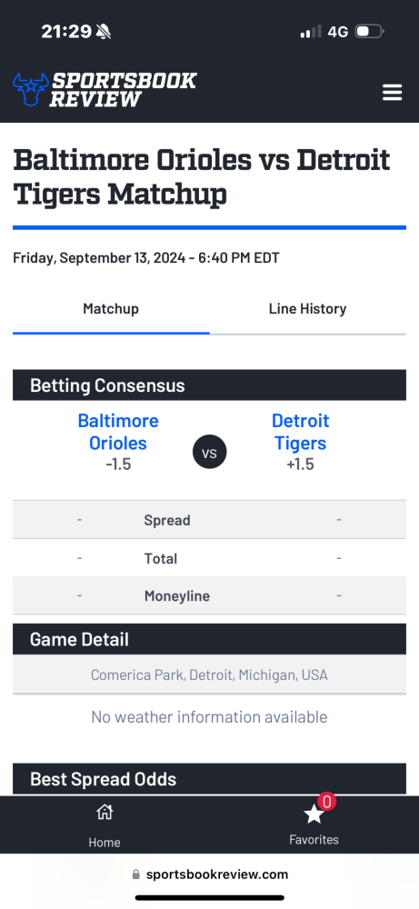Tap the Sportsbook Review bull logo
Viewport: 419px width, 909px height.
31,89
